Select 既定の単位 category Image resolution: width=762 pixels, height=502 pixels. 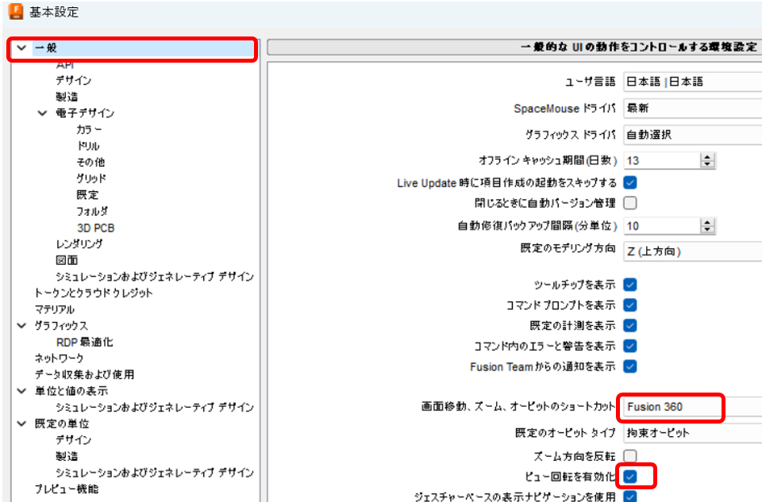tap(62, 423)
